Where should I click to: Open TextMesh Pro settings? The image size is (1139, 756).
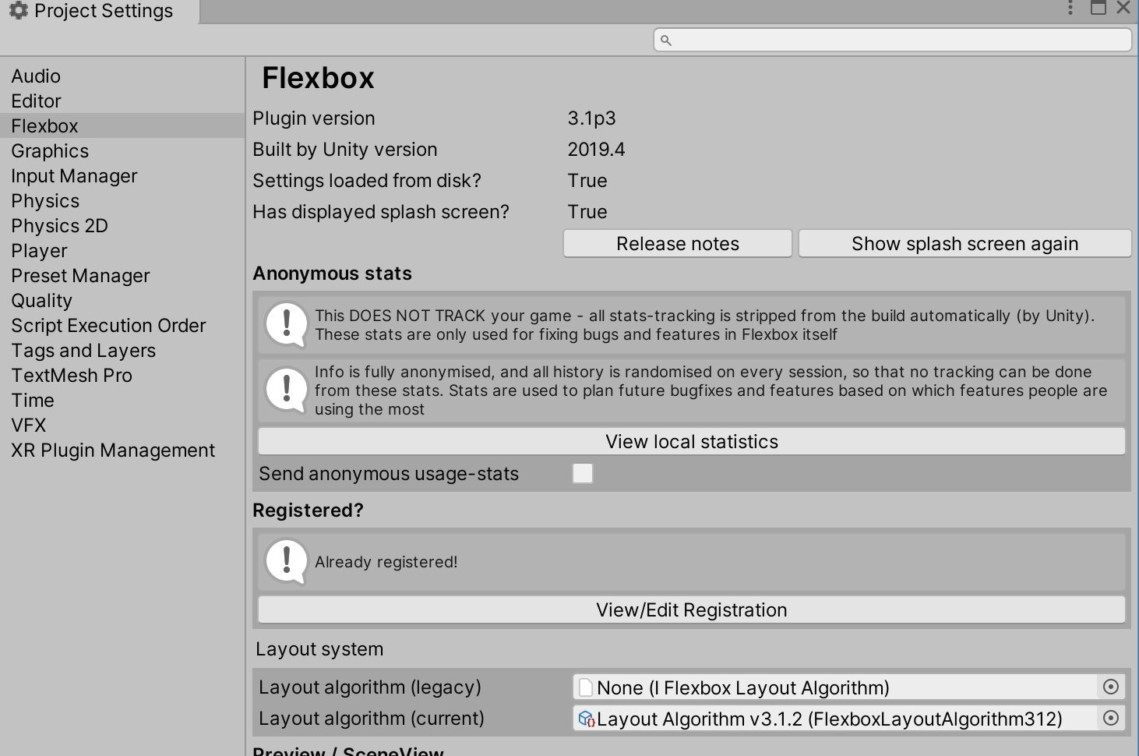pyautogui.click(x=122, y=375)
